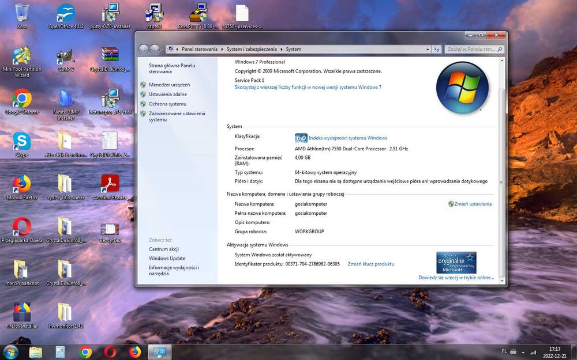The image size is (577, 360).
Task: Select the Skype desktop shortcut
Action: coord(22,142)
